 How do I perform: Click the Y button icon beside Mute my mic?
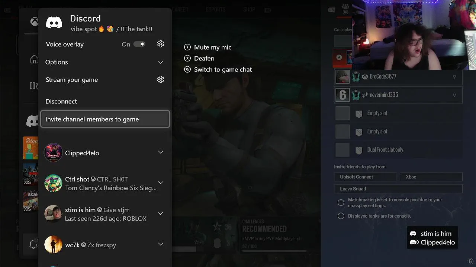187,47
